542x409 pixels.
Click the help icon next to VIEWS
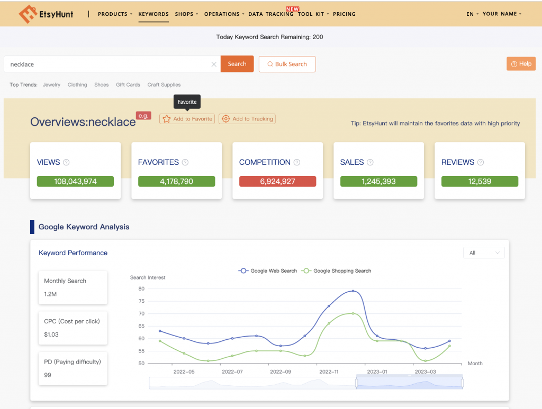point(66,163)
